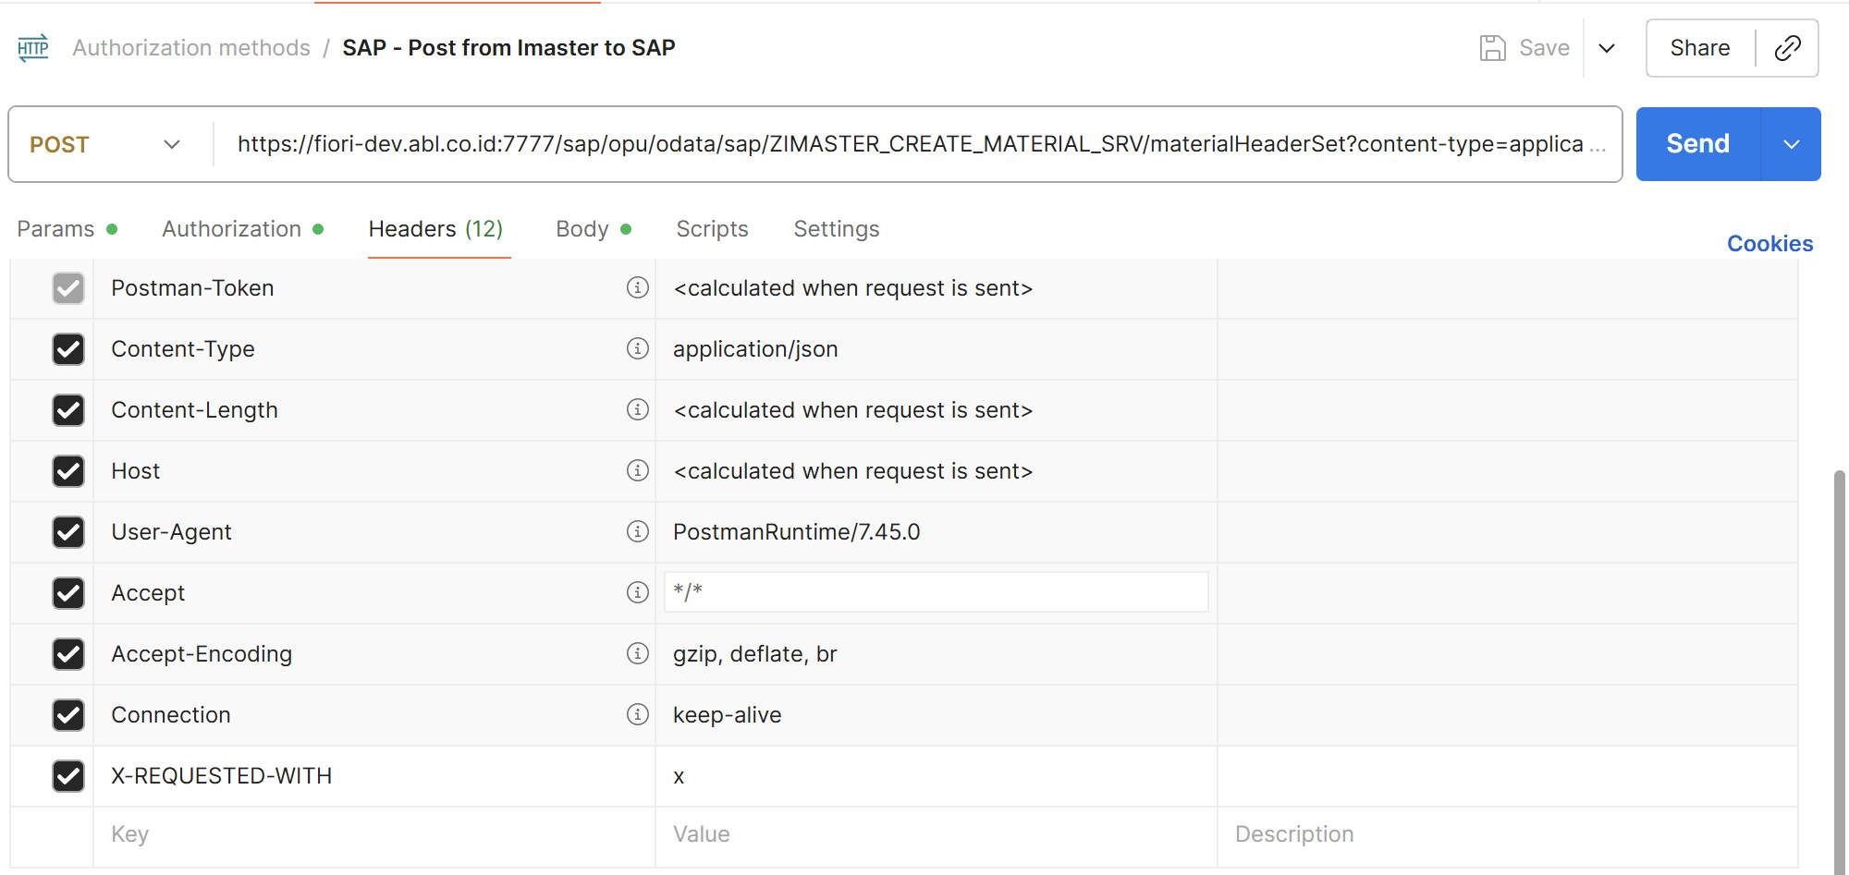The width and height of the screenshot is (1849, 875).
Task: Open the Cookies link
Action: pos(1769,244)
